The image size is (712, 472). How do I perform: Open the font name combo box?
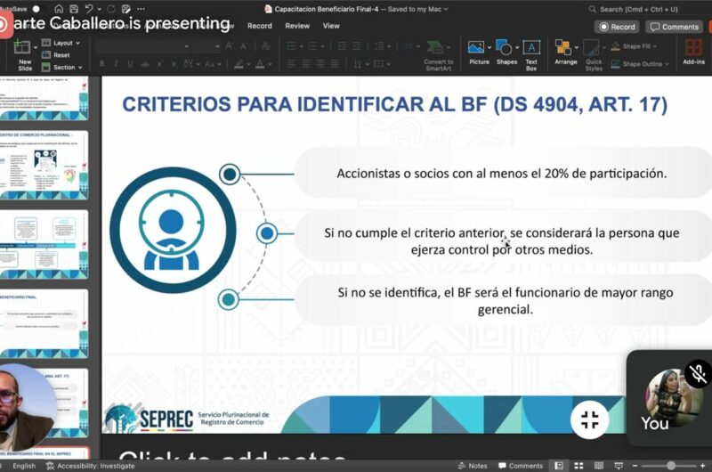click(x=142, y=46)
